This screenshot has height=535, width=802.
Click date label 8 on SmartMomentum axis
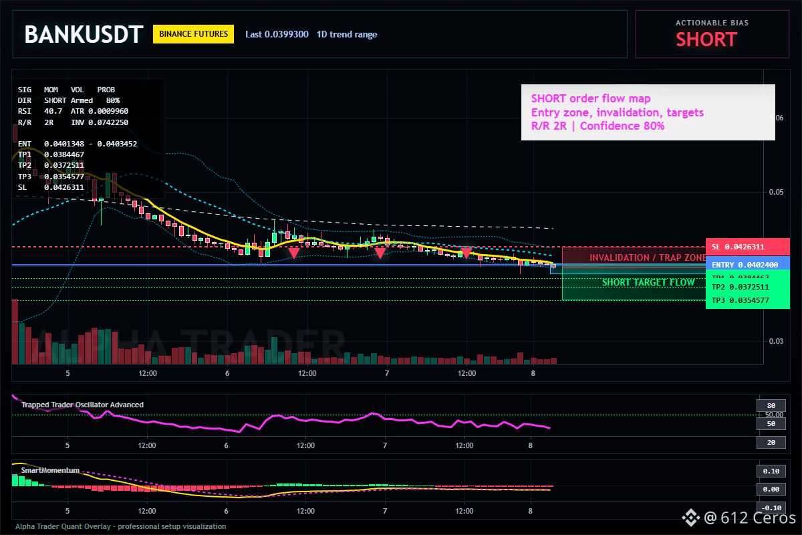click(531, 511)
